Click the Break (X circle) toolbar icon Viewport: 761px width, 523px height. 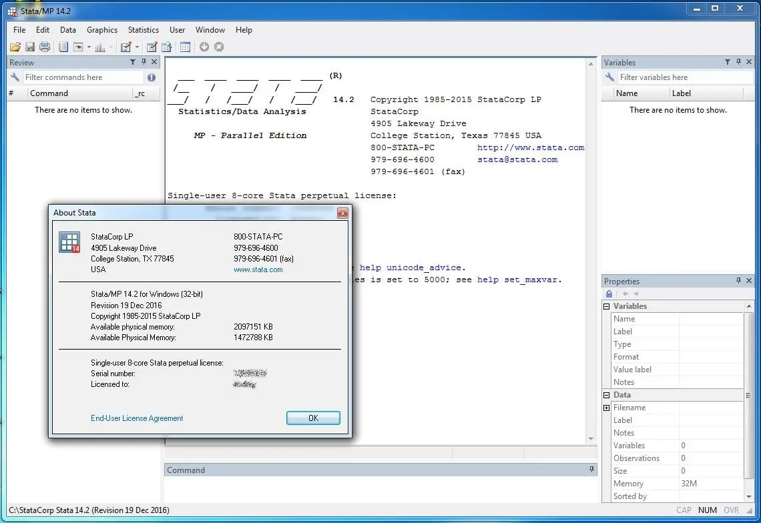pyautogui.click(x=219, y=47)
